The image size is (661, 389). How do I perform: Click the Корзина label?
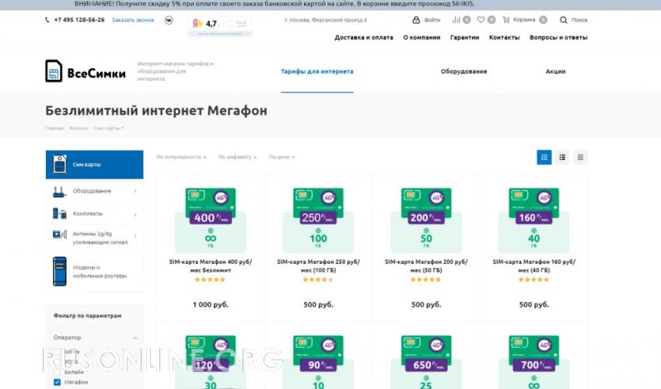pyautogui.click(x=524, y=19)
